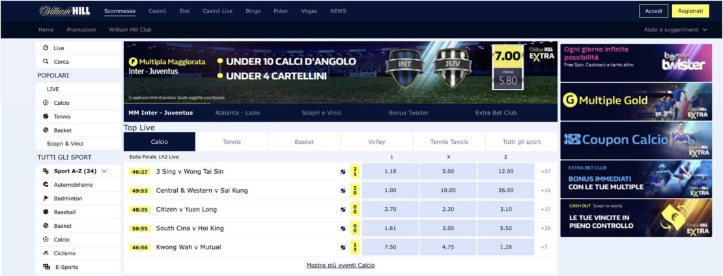Click soccer ball icon on Citizen v Yuen Long row
Screen dimensions: 723x276
click(343, 210)
